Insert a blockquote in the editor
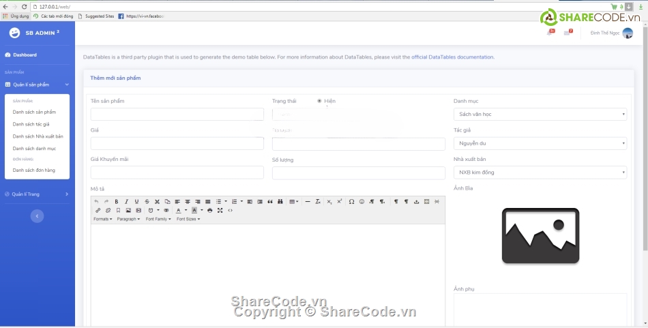The width and height of the screenshot is (648, 328). 270,202
